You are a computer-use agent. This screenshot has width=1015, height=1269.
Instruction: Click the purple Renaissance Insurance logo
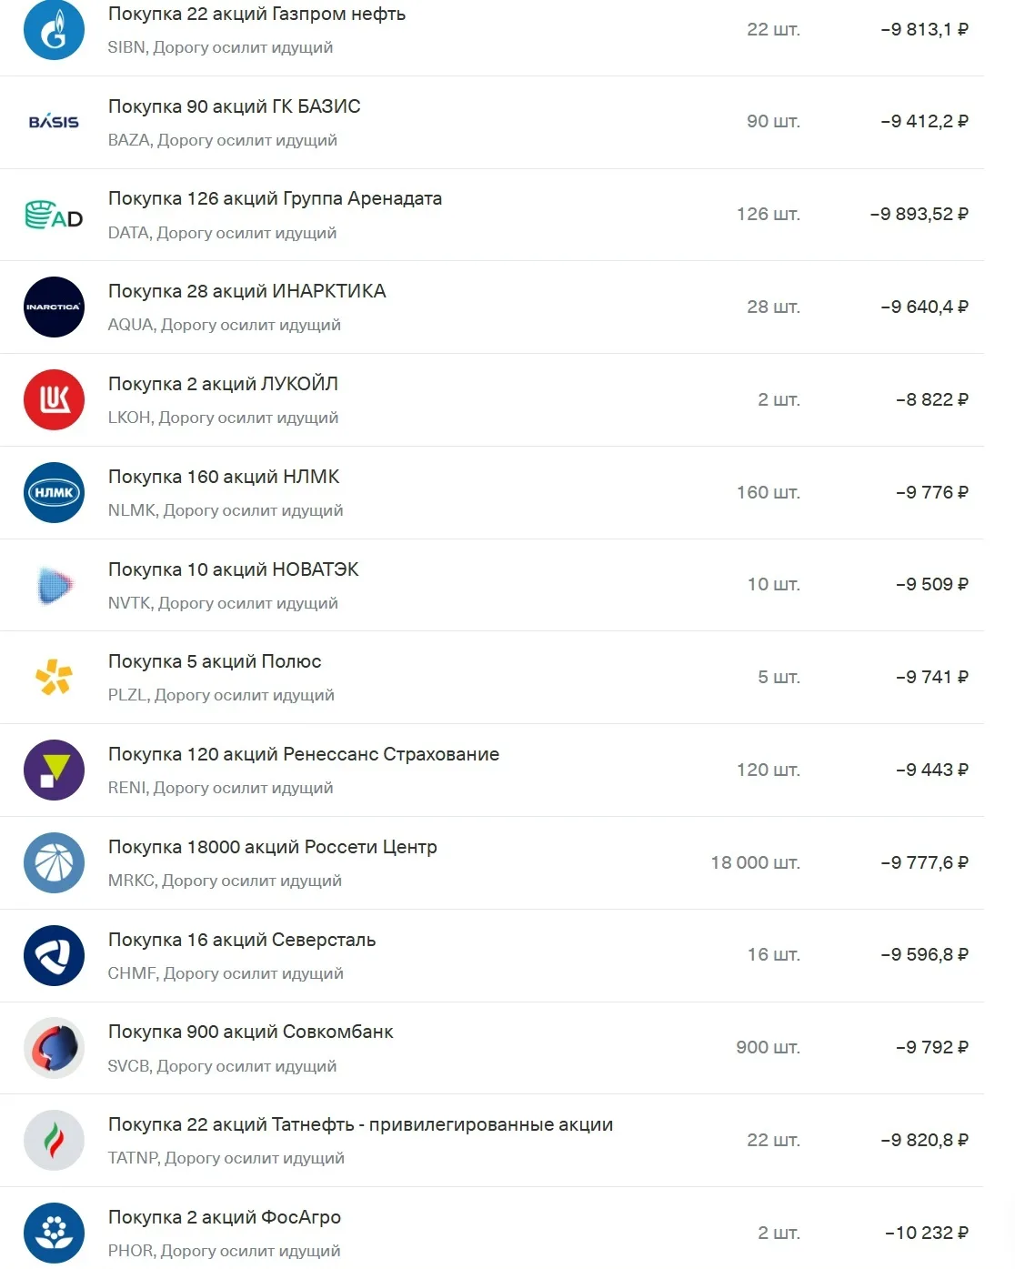54,770
